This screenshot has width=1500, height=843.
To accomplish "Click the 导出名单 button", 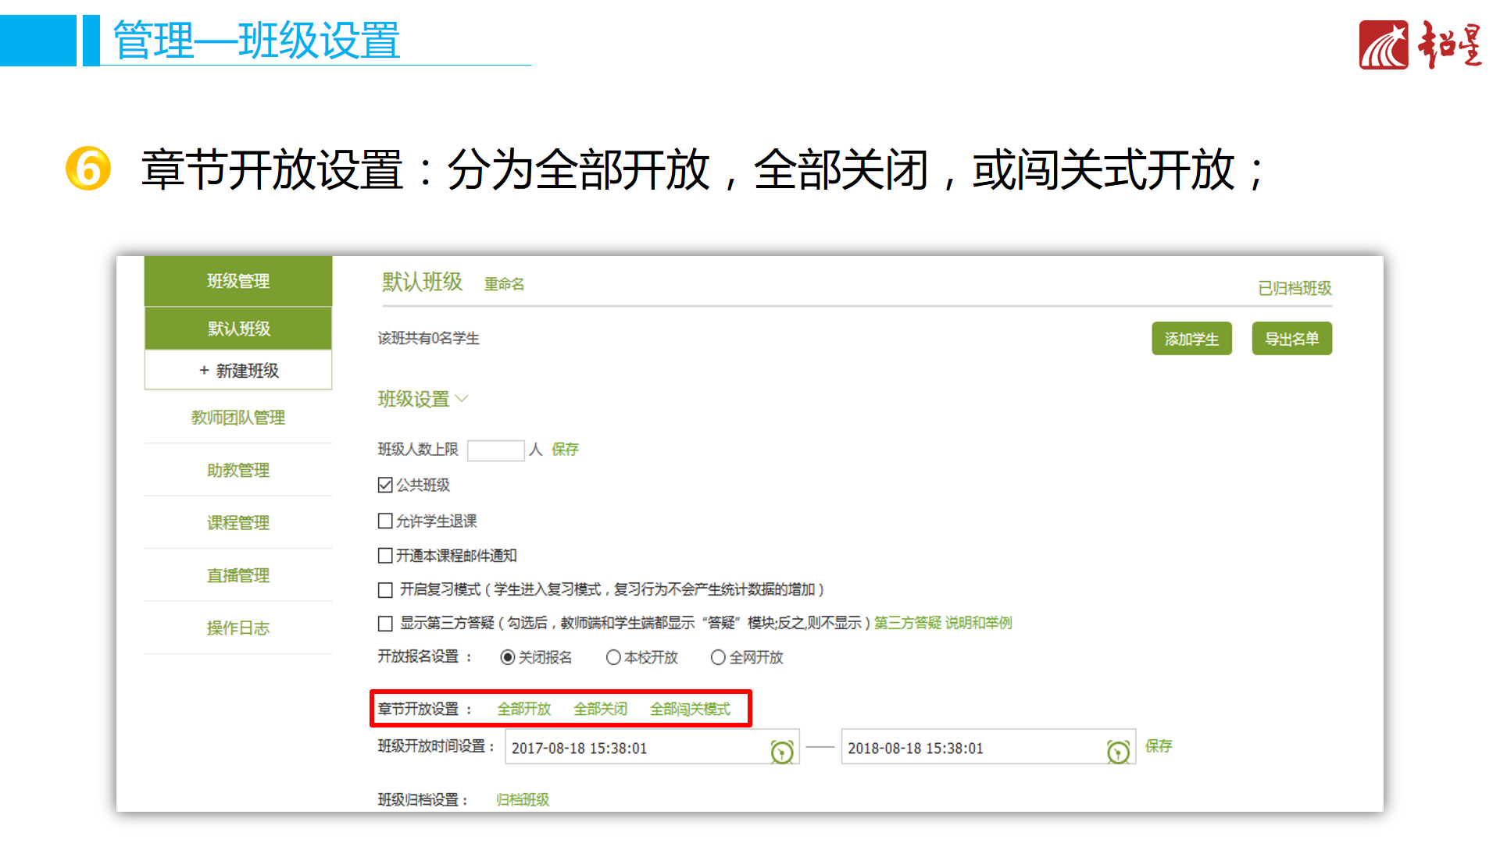I will (x=1291, y=339).
